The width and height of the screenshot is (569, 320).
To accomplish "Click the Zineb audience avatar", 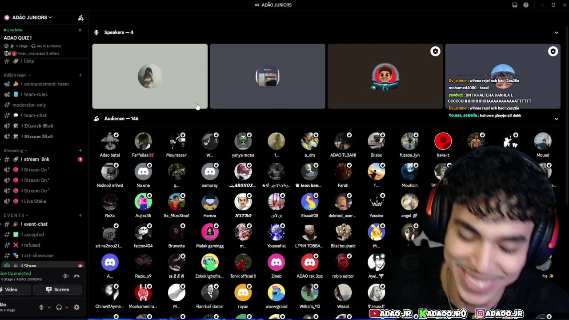I will coord(276,263).
